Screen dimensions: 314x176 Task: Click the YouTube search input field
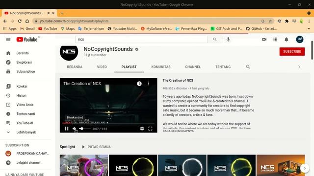(141, 40)
